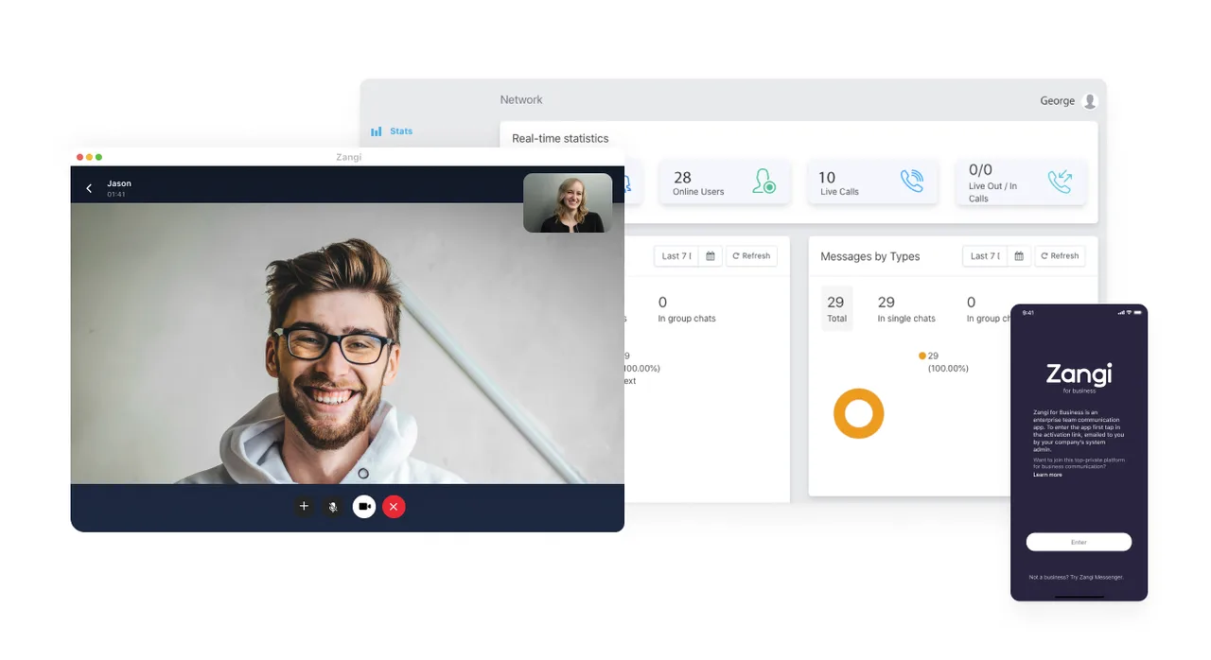Open calendar picker in Messages by Types
Image resolution: width=1211 pixels, height=660 pixels.
pos(1019,256)
